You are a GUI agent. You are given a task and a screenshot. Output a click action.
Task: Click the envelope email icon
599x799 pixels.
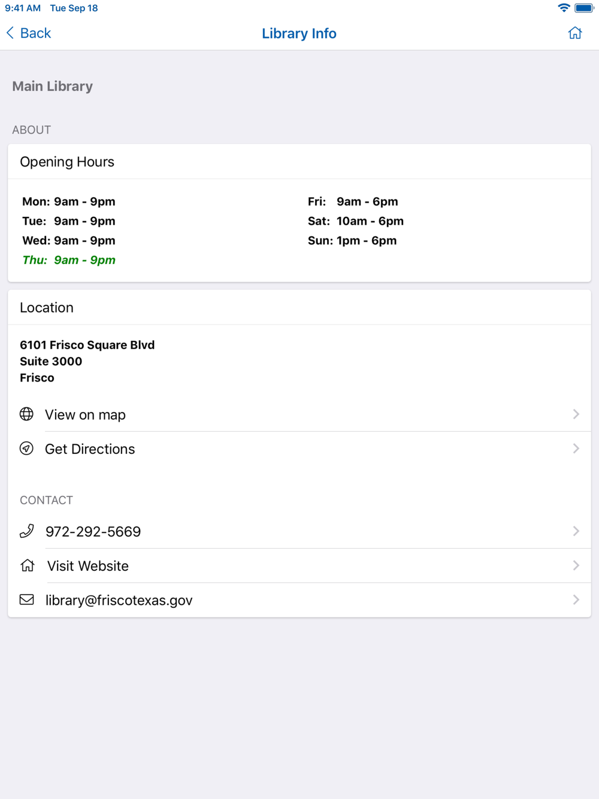26,600
